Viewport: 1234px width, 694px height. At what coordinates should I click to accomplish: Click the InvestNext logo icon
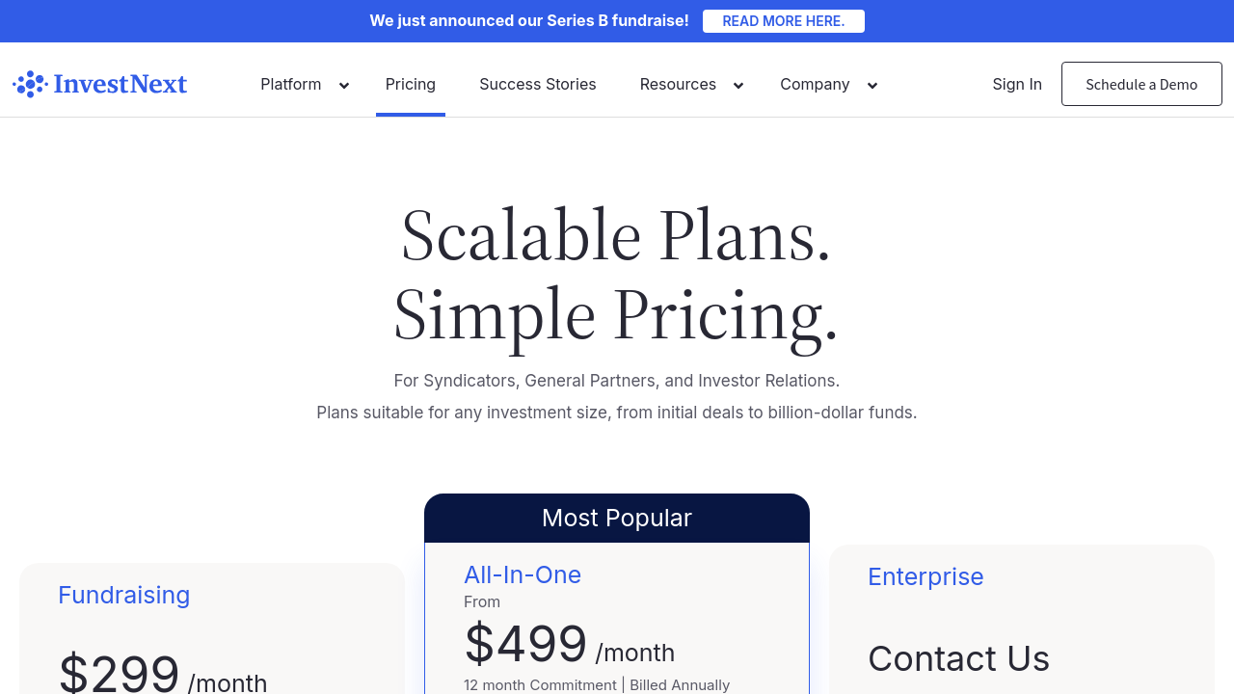(30, 85)
